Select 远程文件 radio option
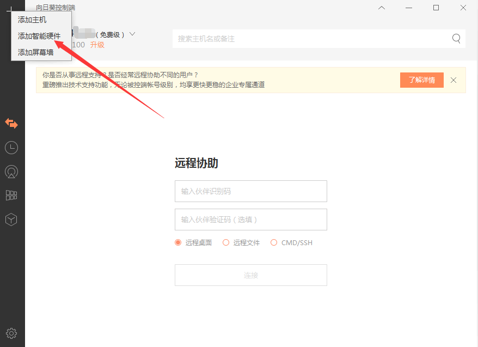 coord(226,242)
